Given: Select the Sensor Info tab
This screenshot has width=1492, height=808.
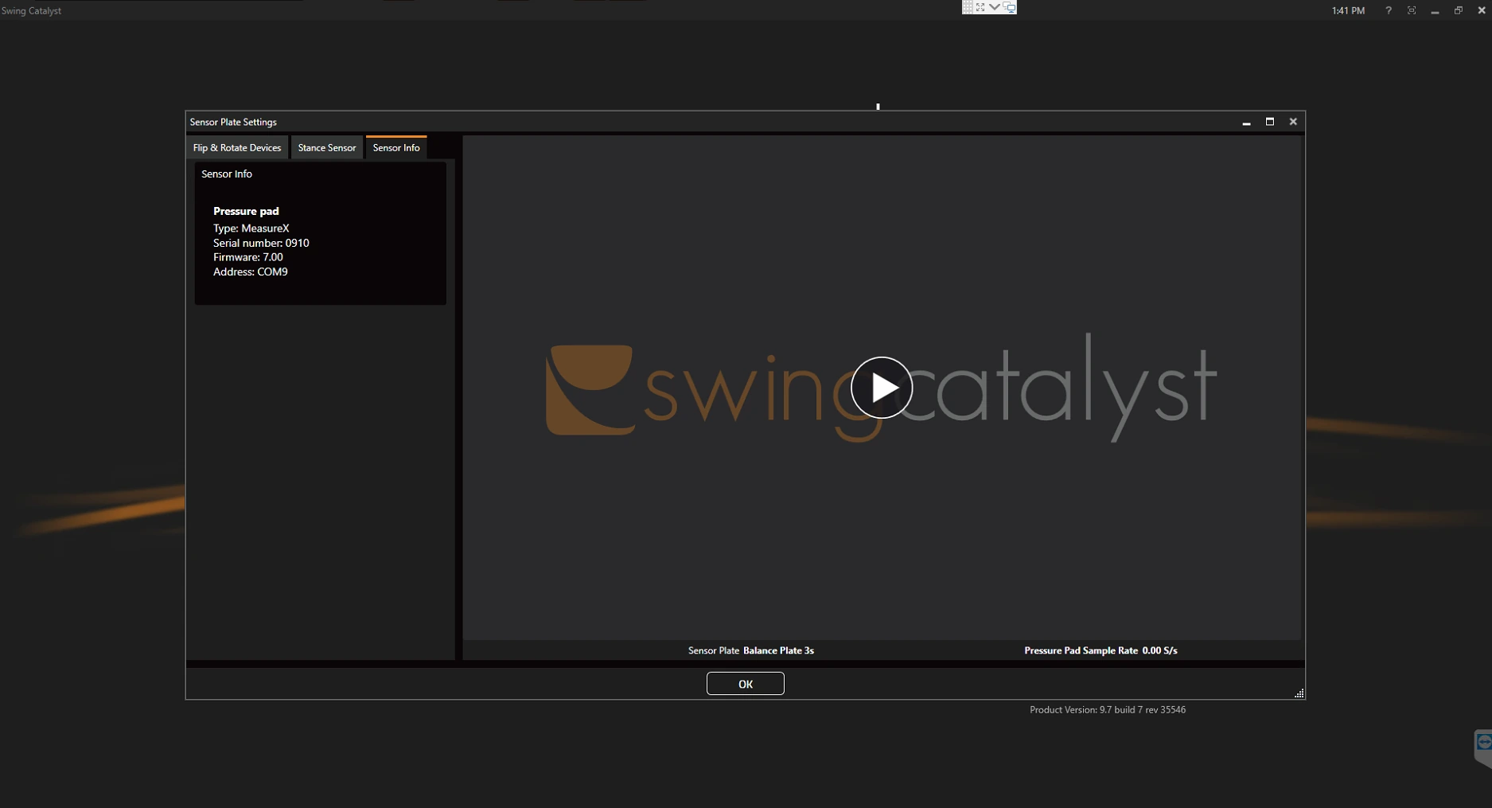Looking at the screenshot, I should (396, 147).
